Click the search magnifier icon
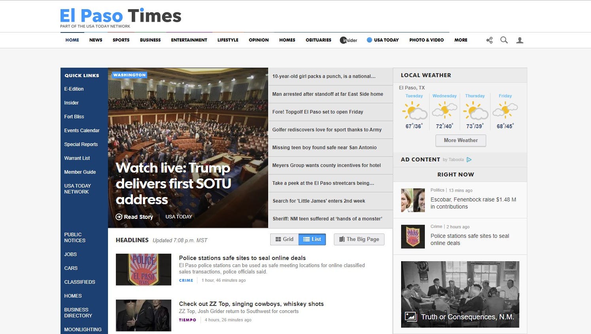The height and width of the screenshot is (334, 591). click(504, 40)
